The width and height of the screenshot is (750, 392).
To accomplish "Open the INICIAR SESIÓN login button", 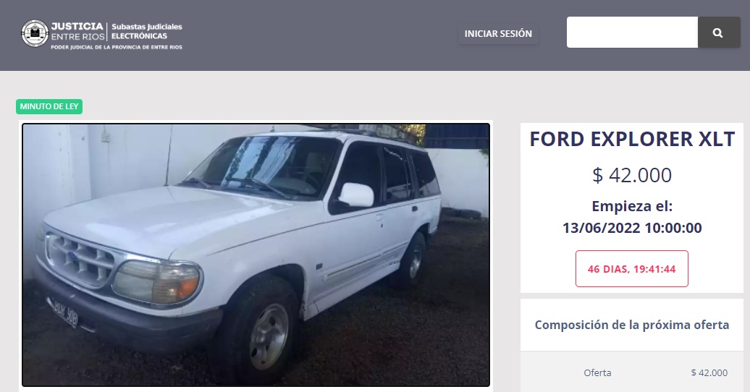I will 498,34.
